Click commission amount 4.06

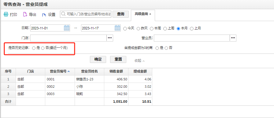140,79
